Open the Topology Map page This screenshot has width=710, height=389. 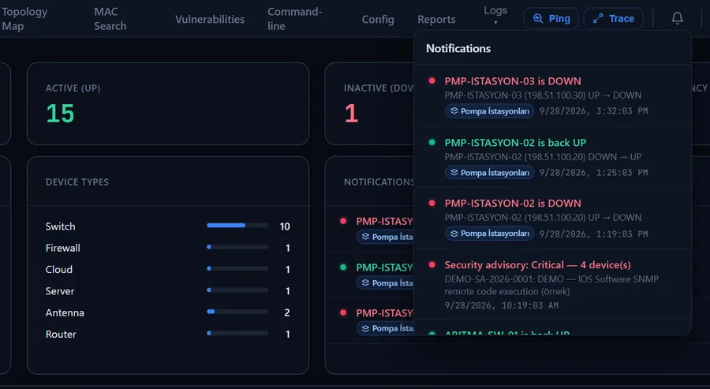(x=24, y=19)
